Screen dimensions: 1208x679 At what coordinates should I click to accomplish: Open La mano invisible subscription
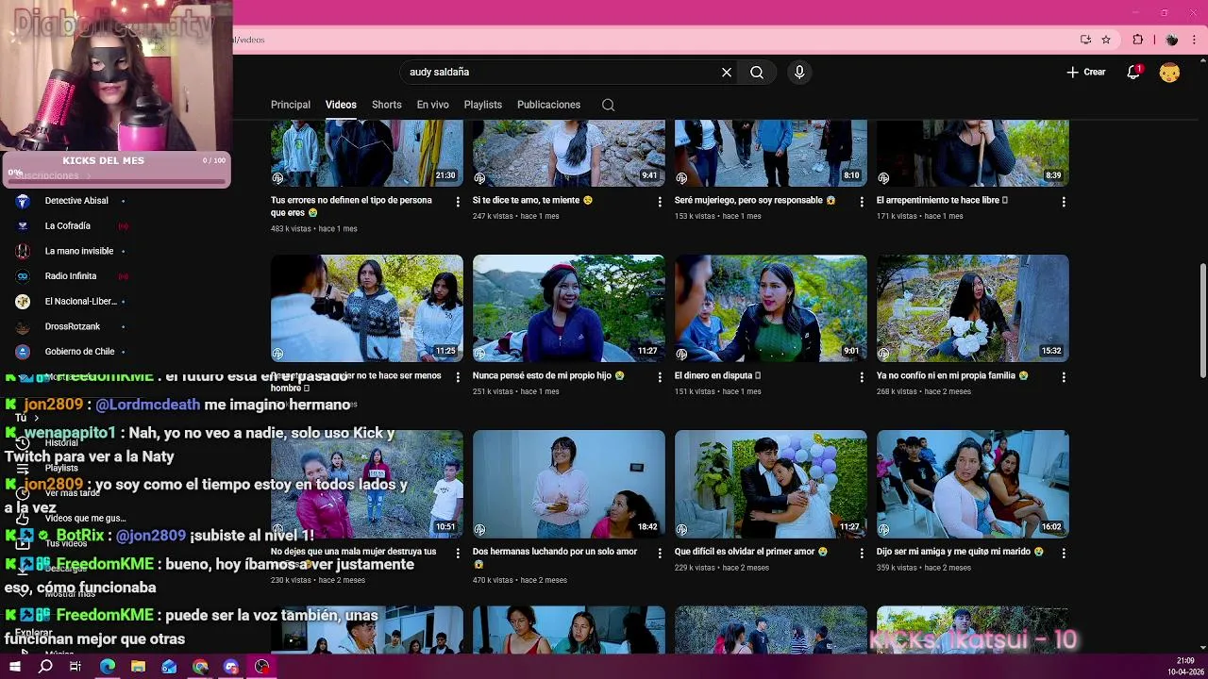(79, 251)
